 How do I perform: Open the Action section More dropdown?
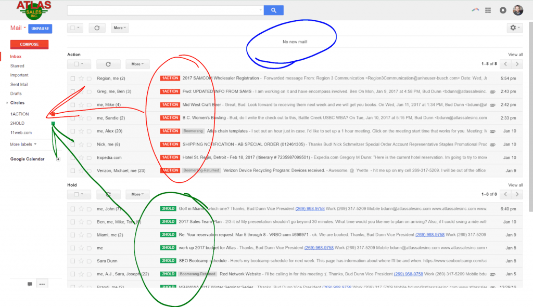(137, 64)
